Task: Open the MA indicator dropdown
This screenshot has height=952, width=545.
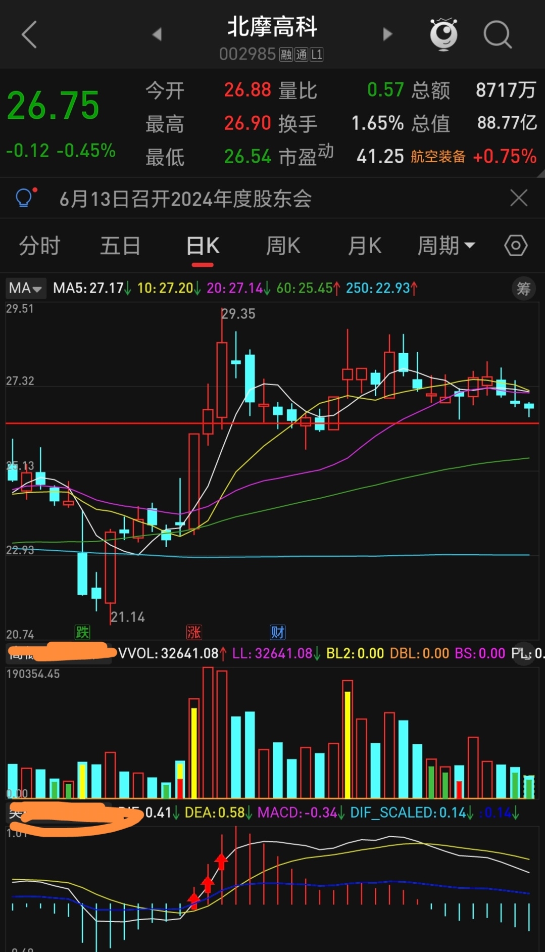Action: click(26, 288)
